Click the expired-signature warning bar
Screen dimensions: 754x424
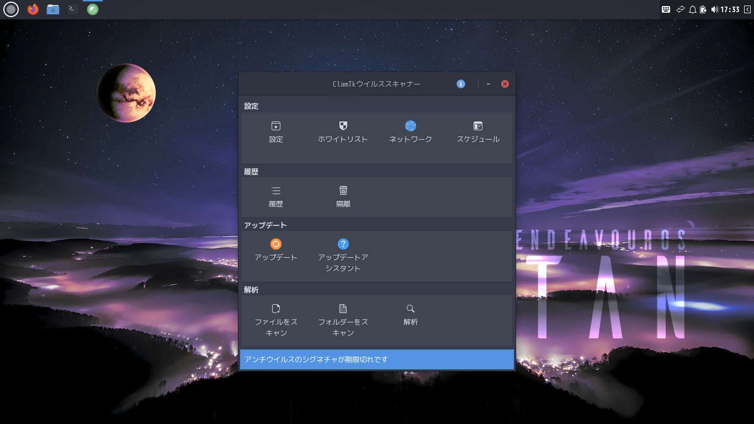377,359
